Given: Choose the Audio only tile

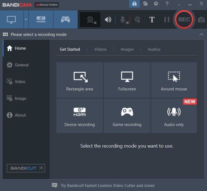Looking at the screenshot, I should click(174, 116).
